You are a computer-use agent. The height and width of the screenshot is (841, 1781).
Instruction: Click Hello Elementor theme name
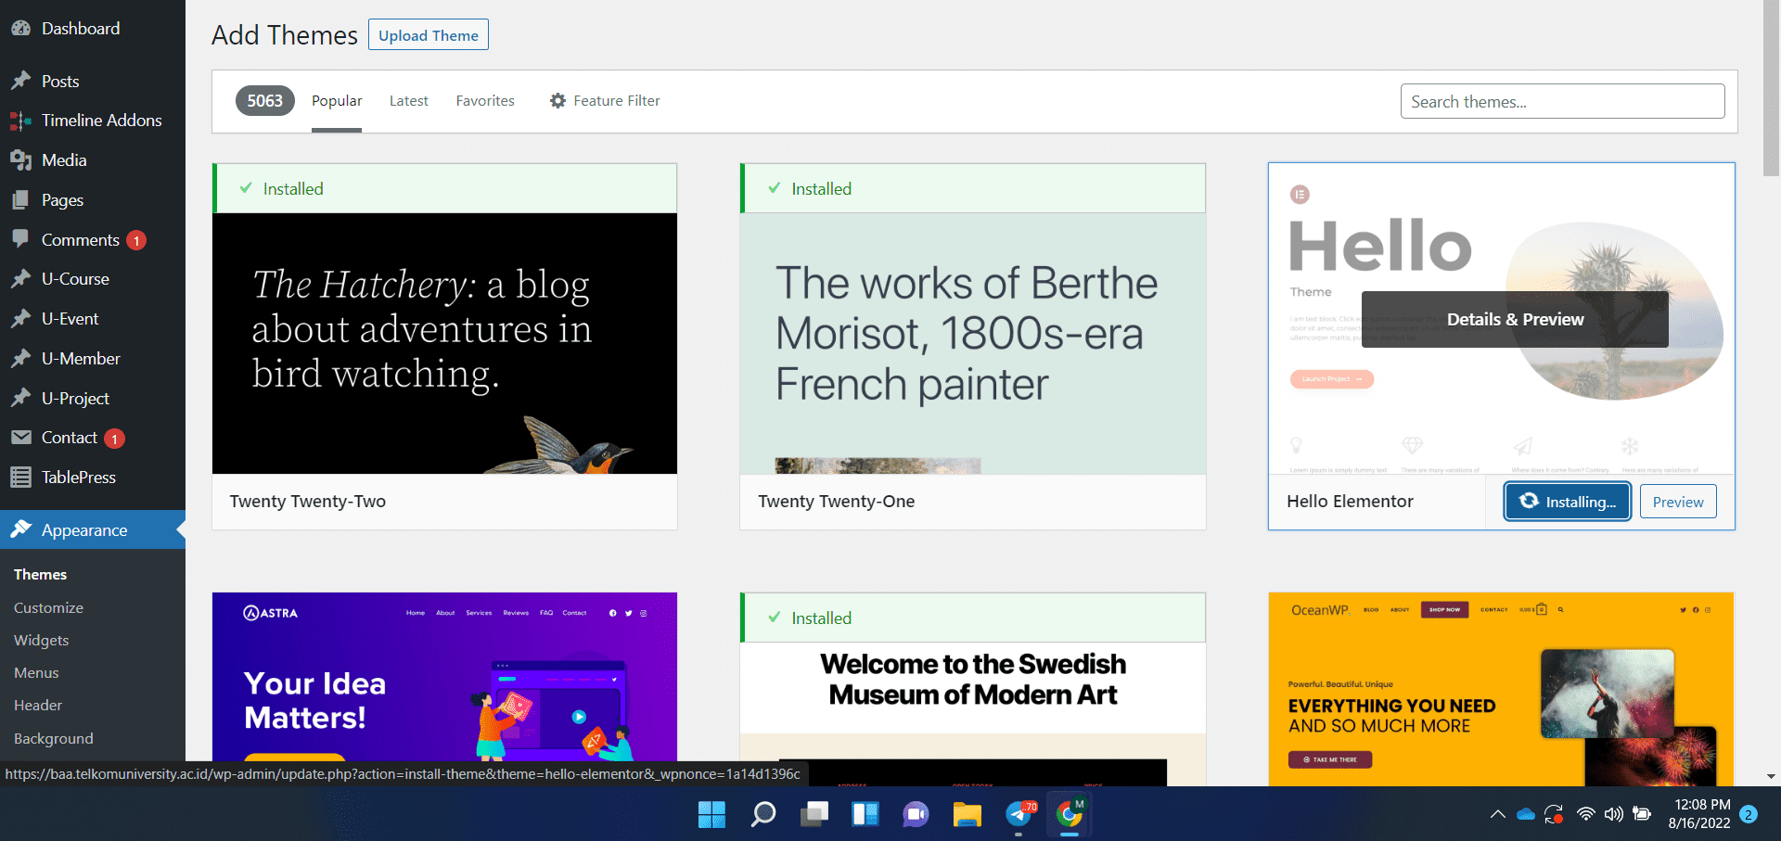pyautogui.click(x=1350, y=502)
